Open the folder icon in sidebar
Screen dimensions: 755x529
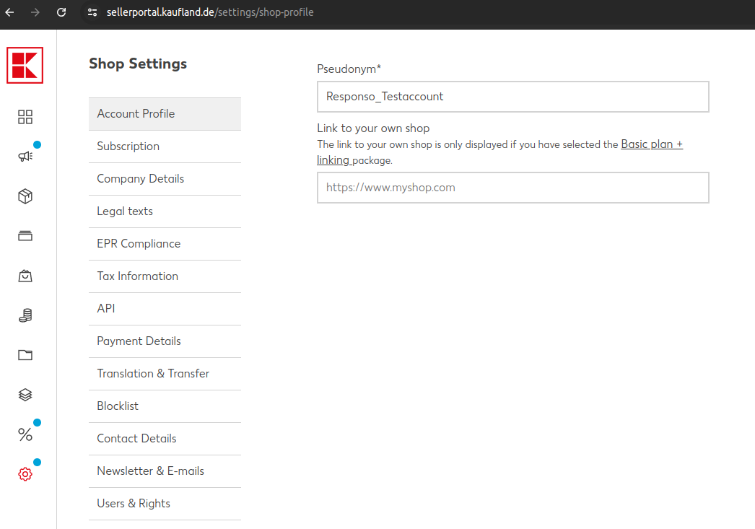[25, 355]
